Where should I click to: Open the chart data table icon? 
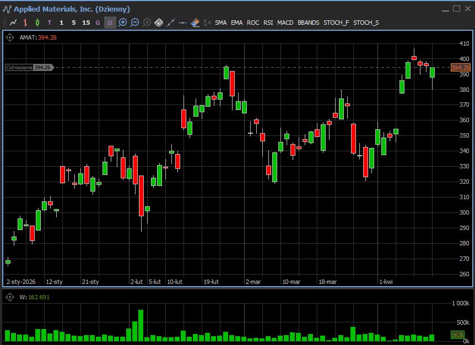point(159,23)
